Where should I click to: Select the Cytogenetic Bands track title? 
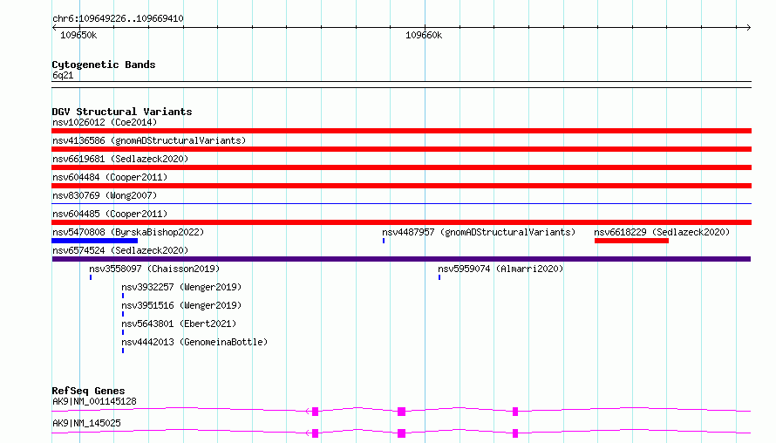104,65
